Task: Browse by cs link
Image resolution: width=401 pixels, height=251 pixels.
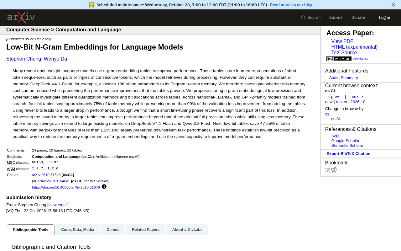Action: [x=327, y=114]
